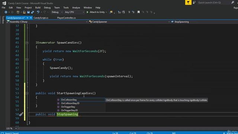This screenshot has width=238, height=134.
Task: Open the Project menu
Action: click(x=28, y=7)
